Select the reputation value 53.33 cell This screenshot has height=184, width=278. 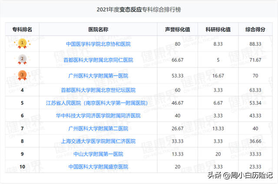[178, 76]
